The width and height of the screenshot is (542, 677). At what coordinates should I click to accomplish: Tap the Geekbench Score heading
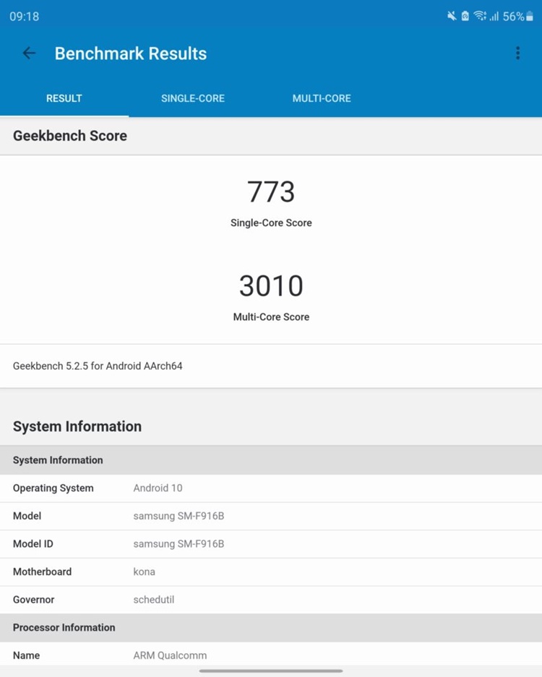coord(70,136)
